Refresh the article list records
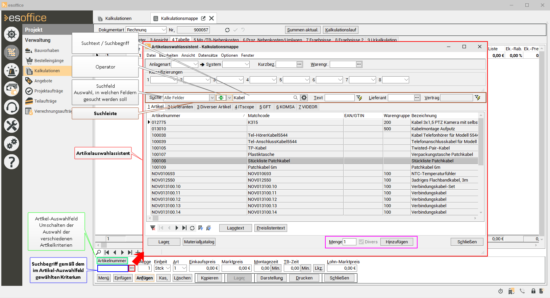This screenshot has height=298, width=550. pos(192,228)
